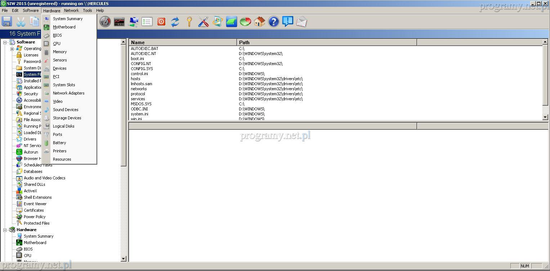Expand the Operating System tree node
Viewport: 550px width, 271px height.
[x=12, y=49]
